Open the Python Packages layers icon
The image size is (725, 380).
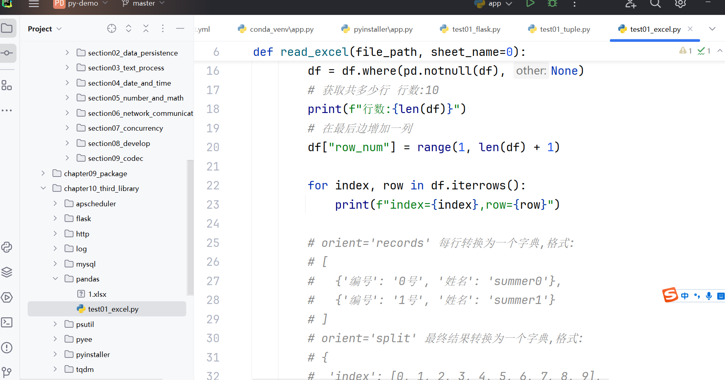[x=7, y=272]
